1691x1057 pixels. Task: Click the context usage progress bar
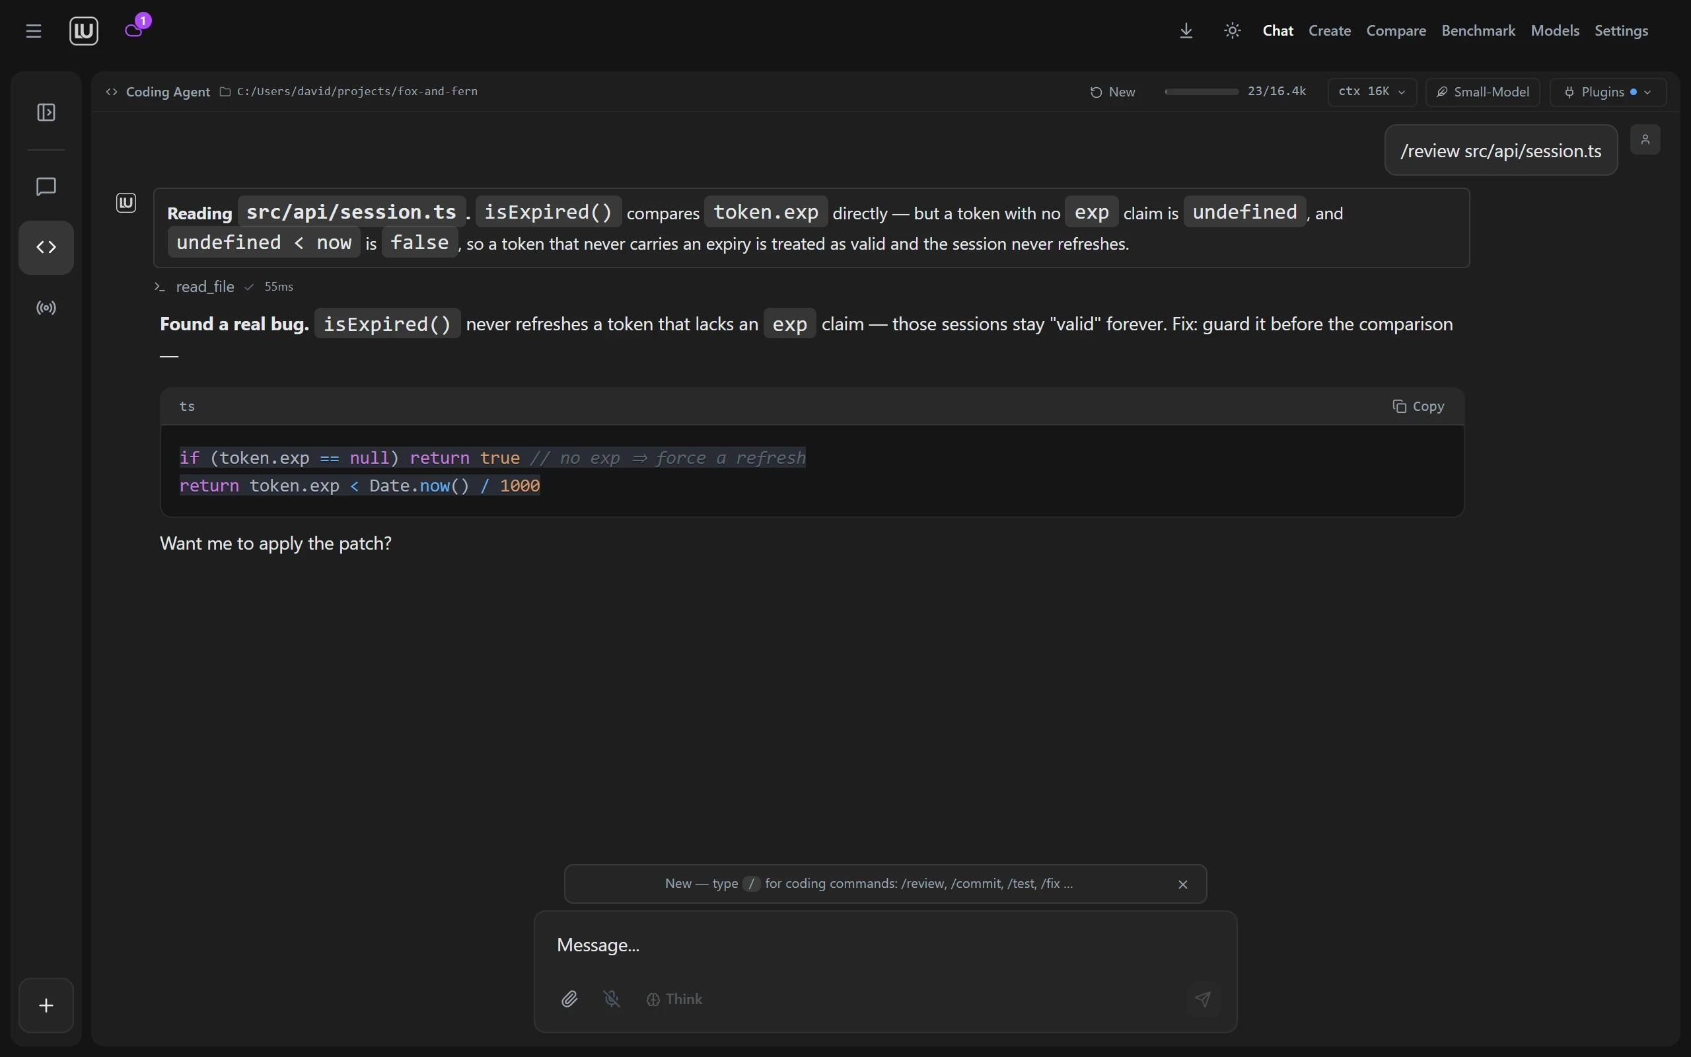(1202, 92)
